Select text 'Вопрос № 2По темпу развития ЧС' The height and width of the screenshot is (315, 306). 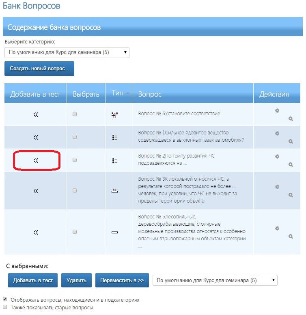(176, 156)
